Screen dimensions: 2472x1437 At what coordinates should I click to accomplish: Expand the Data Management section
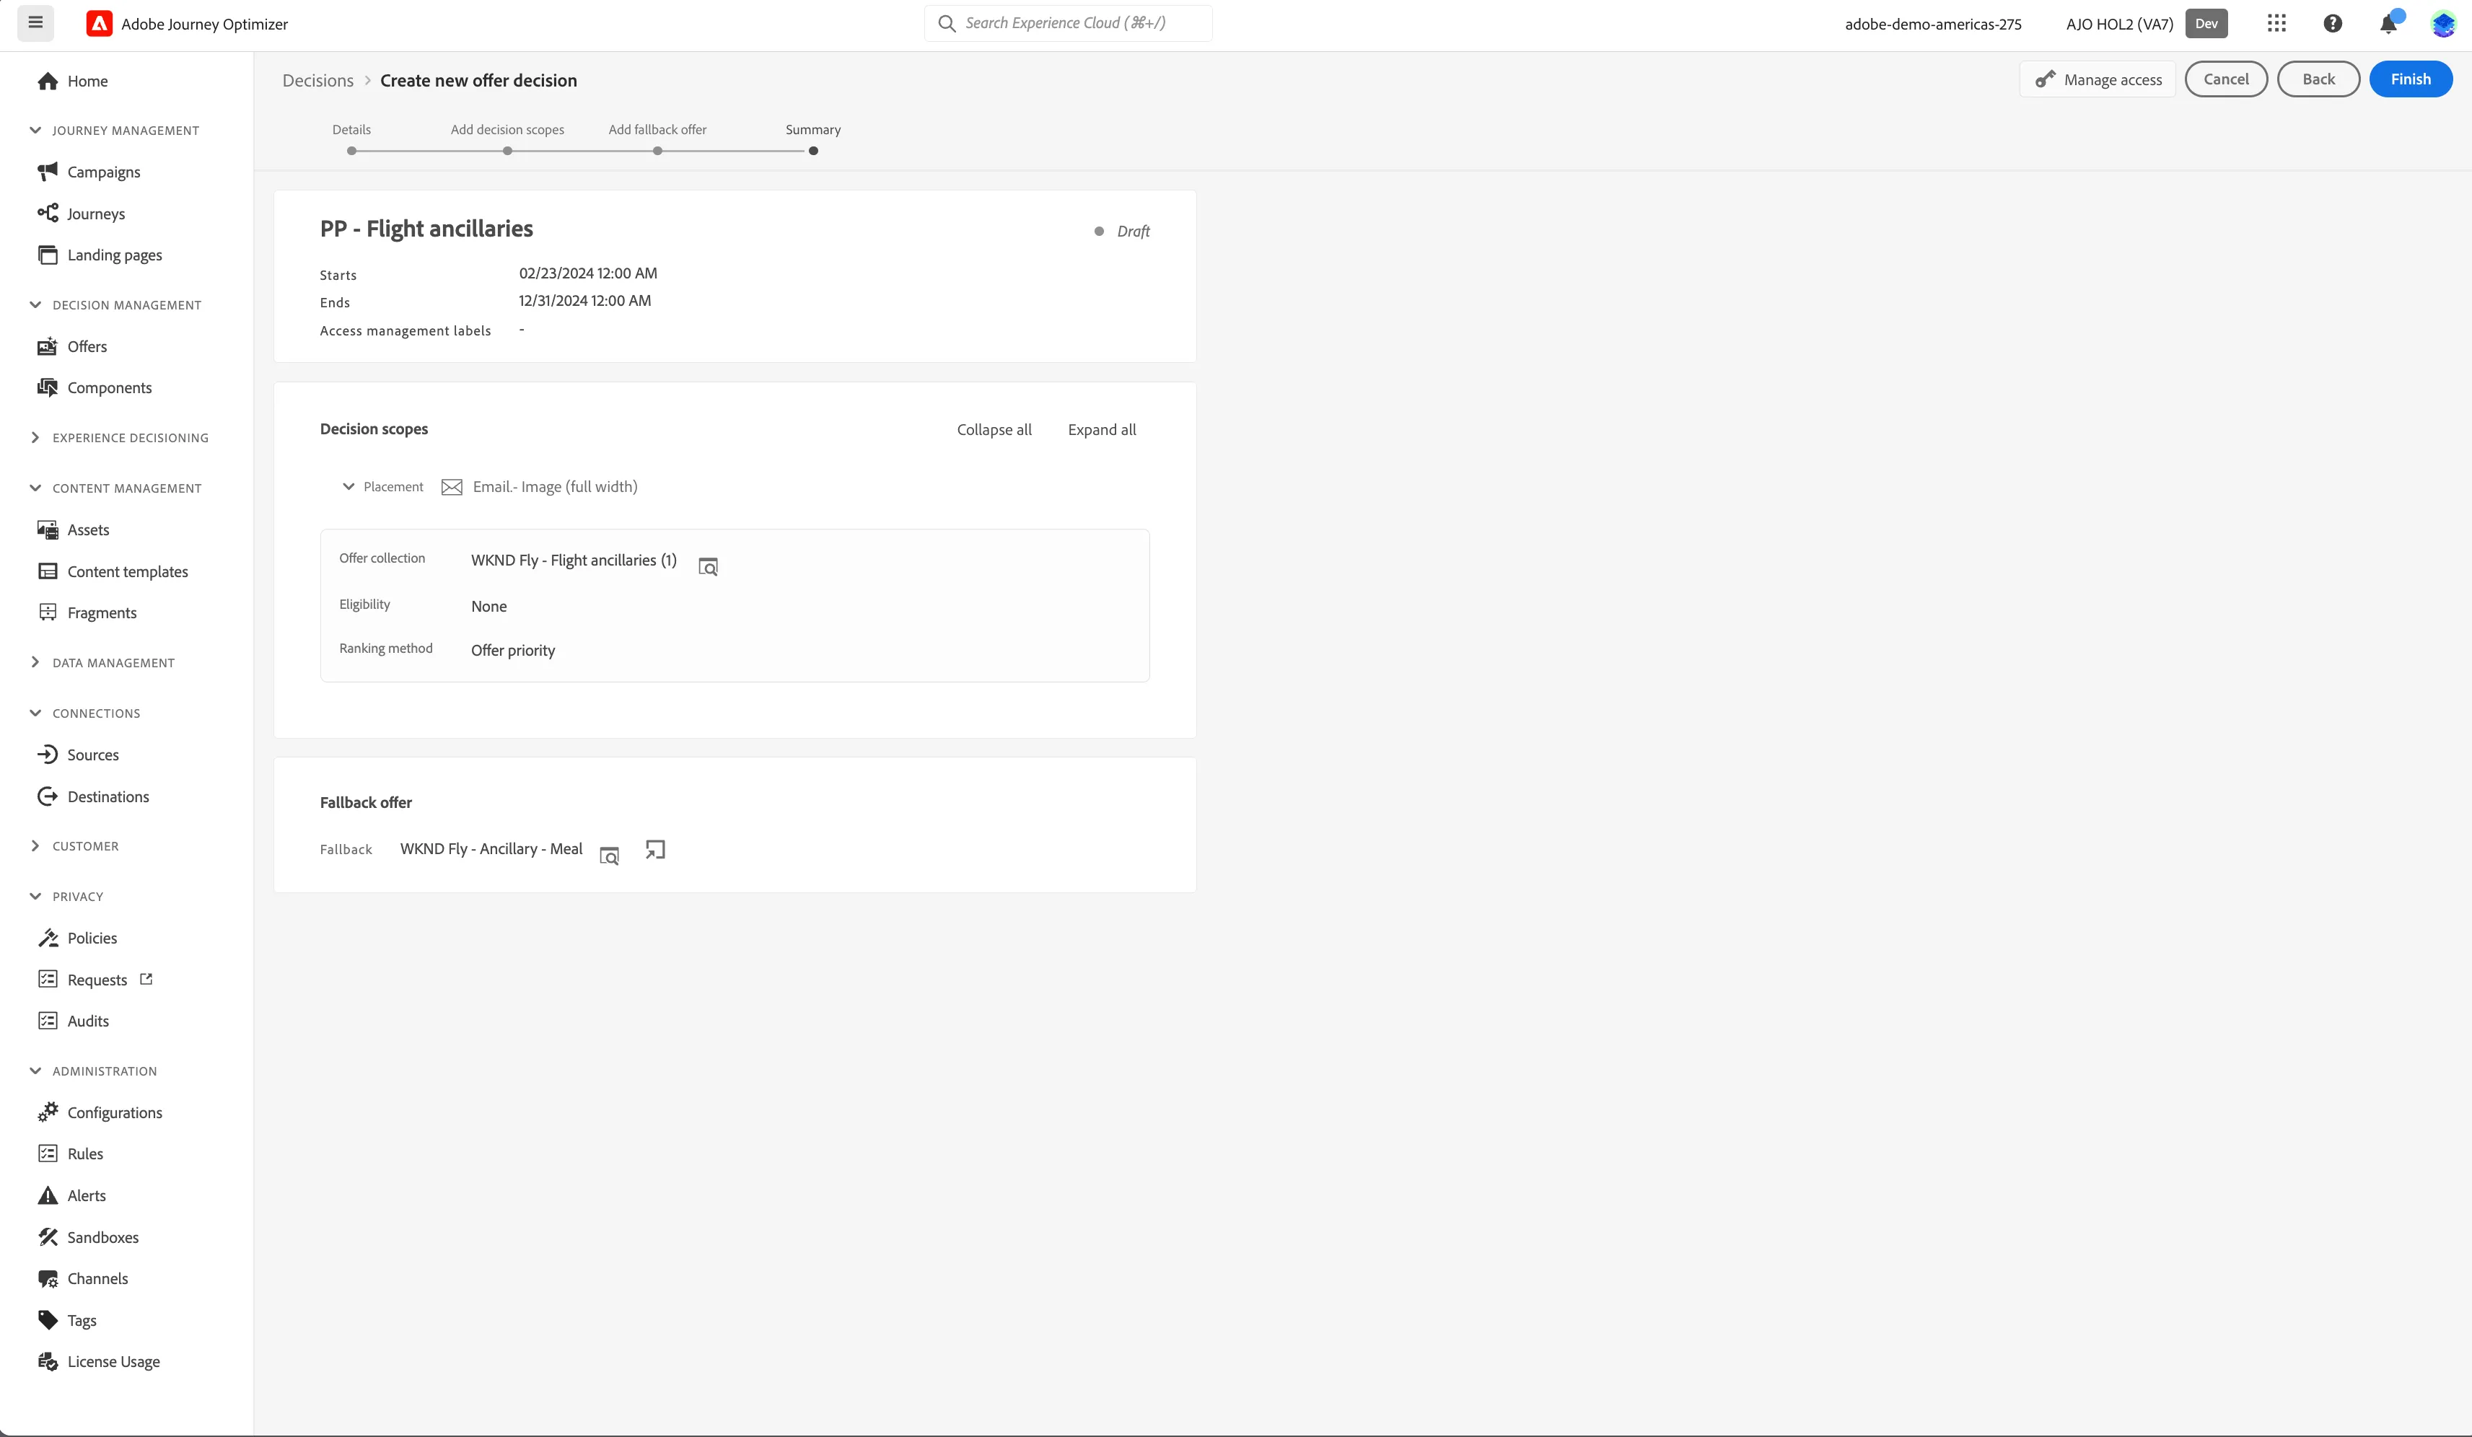[35, 662]
